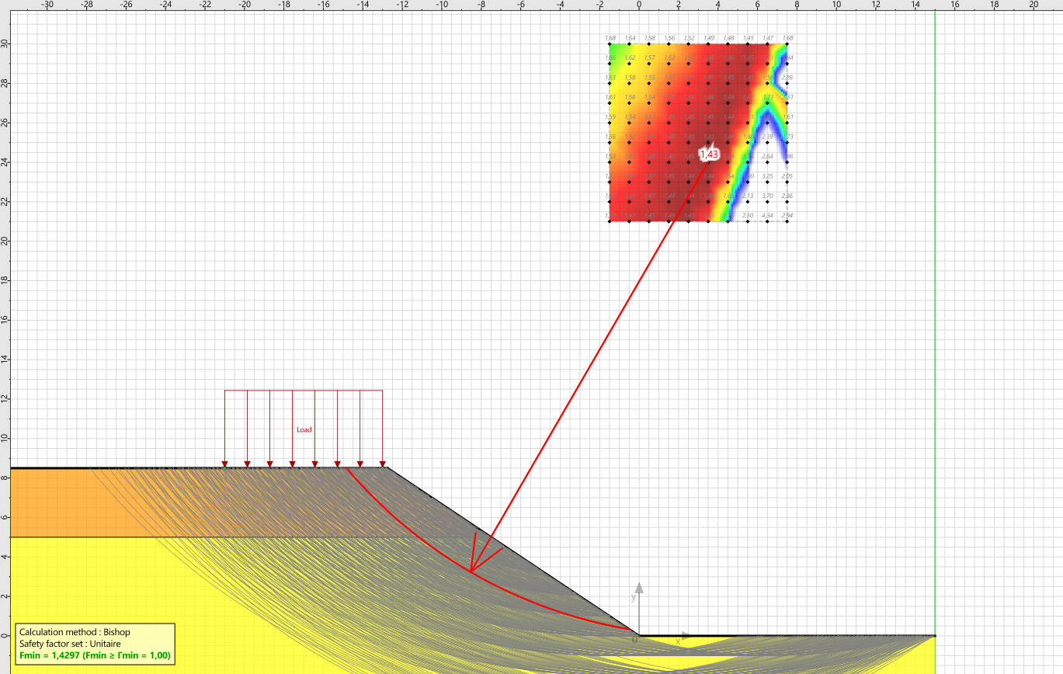The image size is (1063, 674).
Task: Click the grey y axis label at the origin
Action: 634,598
